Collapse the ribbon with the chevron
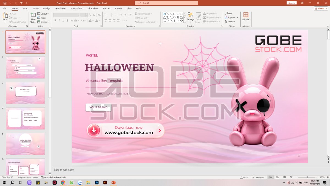Image resolution: width=330 pixels, height=186 pixels. (x=328, y=26)
